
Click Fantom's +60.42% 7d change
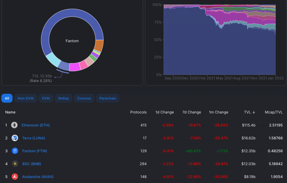(x=193, y=151)
